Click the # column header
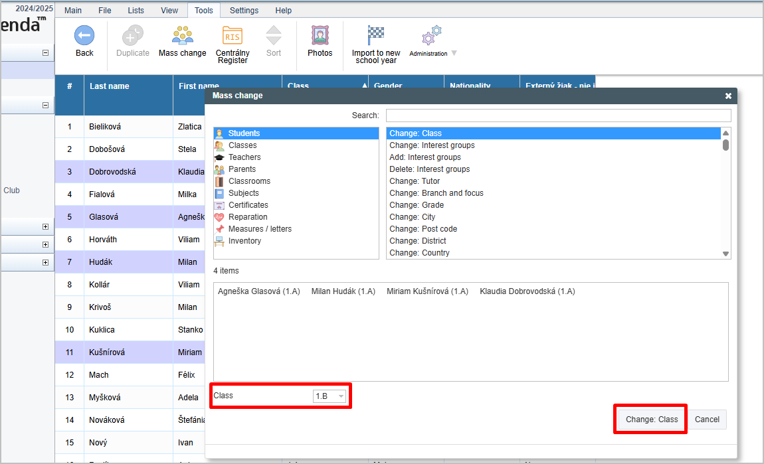 click(69, 95)
